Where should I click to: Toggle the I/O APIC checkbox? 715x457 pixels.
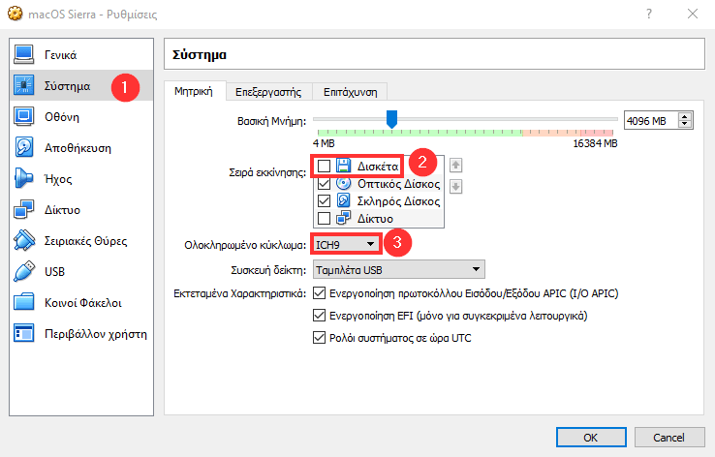point(319,293)
